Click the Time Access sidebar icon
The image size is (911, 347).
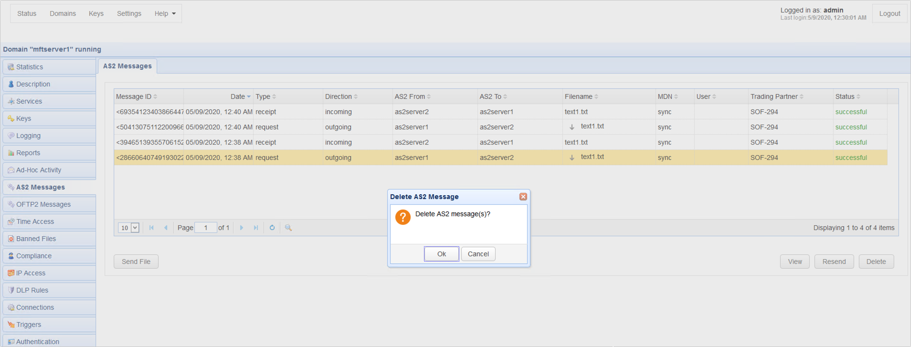tap(11, 222)
